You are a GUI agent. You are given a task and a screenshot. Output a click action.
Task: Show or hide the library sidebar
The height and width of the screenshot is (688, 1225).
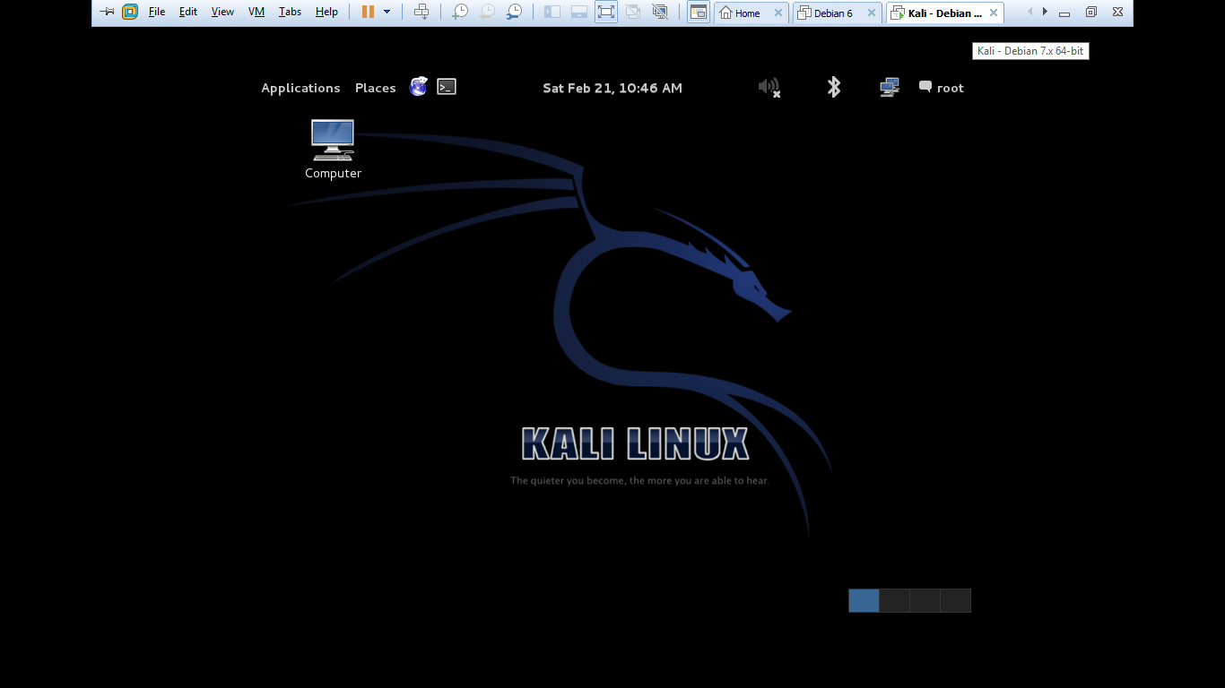(552, 13)
